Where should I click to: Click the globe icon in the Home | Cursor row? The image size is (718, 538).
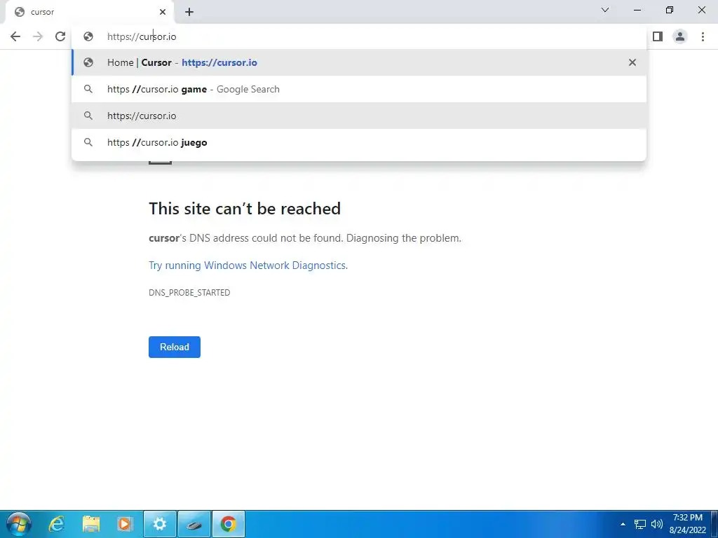tap(88, 62)
